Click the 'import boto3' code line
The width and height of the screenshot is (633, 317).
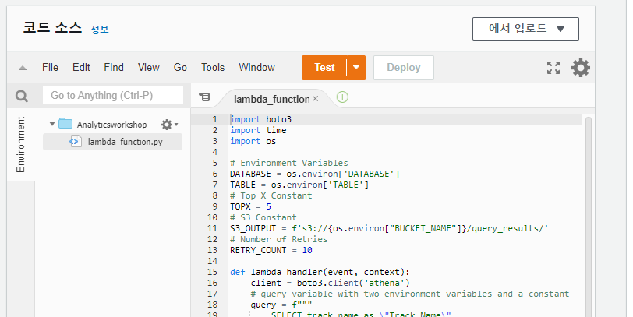261,119
